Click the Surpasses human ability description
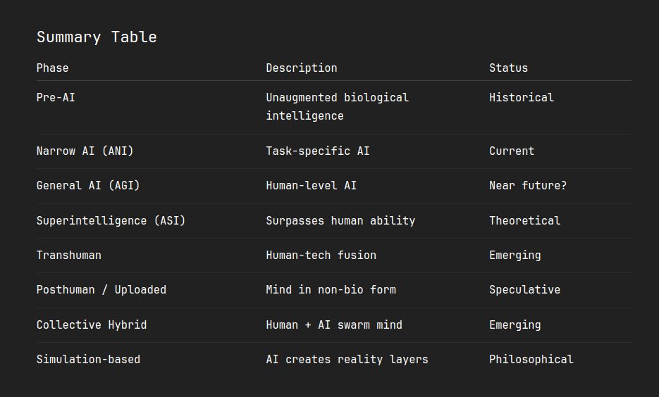 pyautogui.click(x=340, y=221)
